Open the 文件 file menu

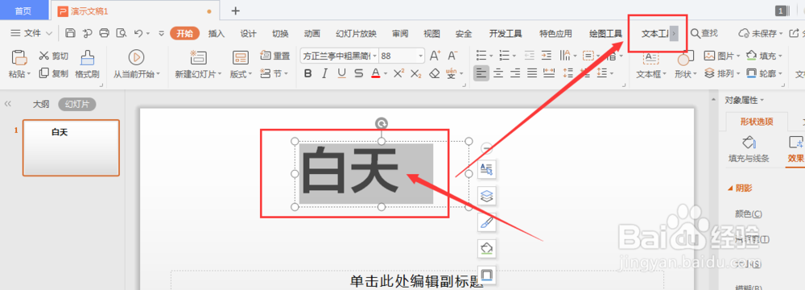(31, 33)
